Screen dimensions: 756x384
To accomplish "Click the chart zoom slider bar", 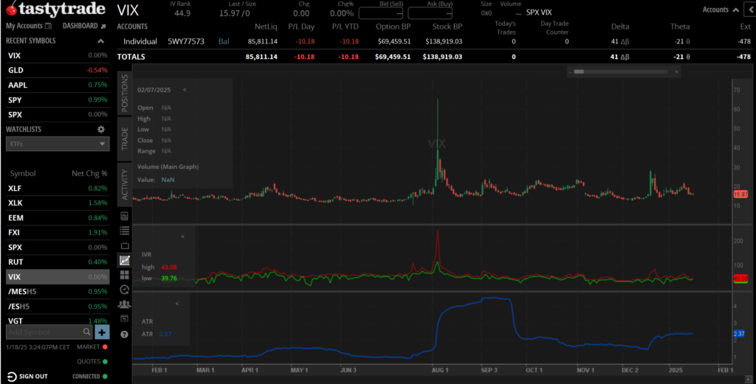I will click(x=589, y=71).
